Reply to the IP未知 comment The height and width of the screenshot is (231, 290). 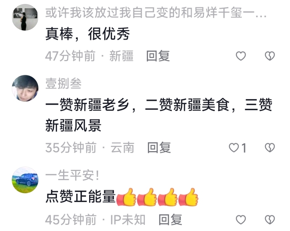pyautogui.click(x=170, y=219)
